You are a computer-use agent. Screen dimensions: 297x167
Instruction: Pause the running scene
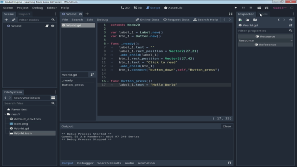(x=243, y=8)
